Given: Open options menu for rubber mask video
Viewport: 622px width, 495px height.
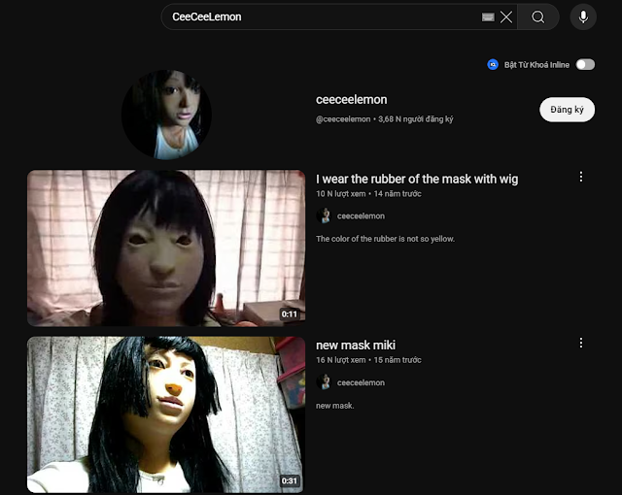Looking at the screenshot, I should 581,177.
